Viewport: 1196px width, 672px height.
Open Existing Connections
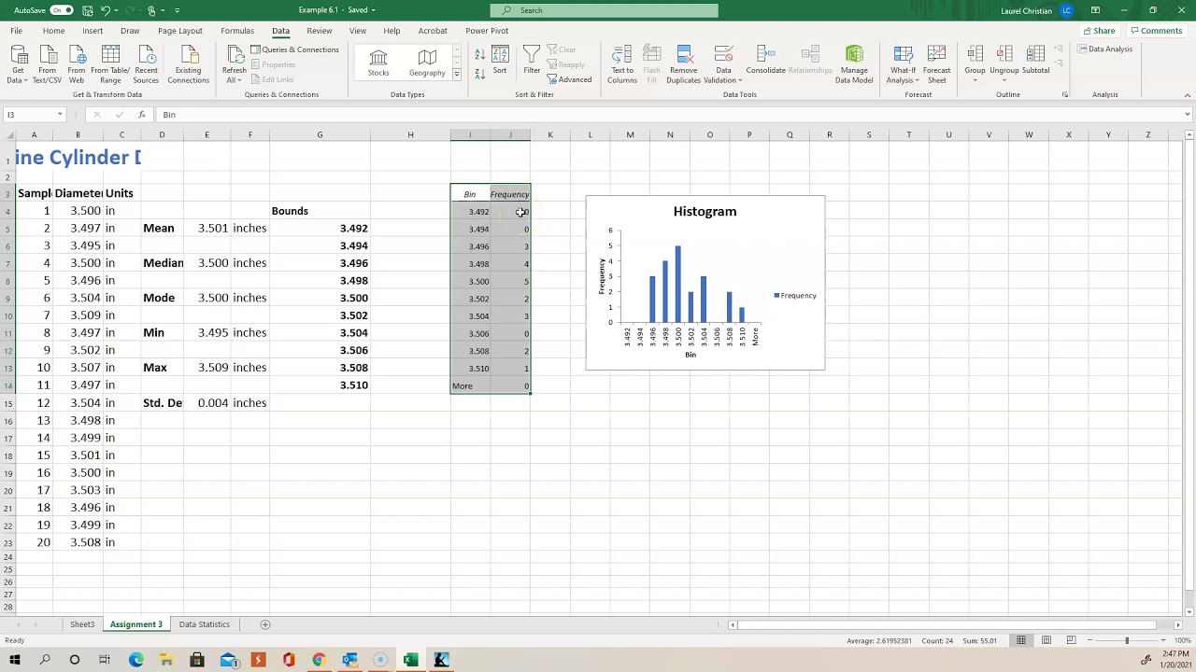(188, 64)
